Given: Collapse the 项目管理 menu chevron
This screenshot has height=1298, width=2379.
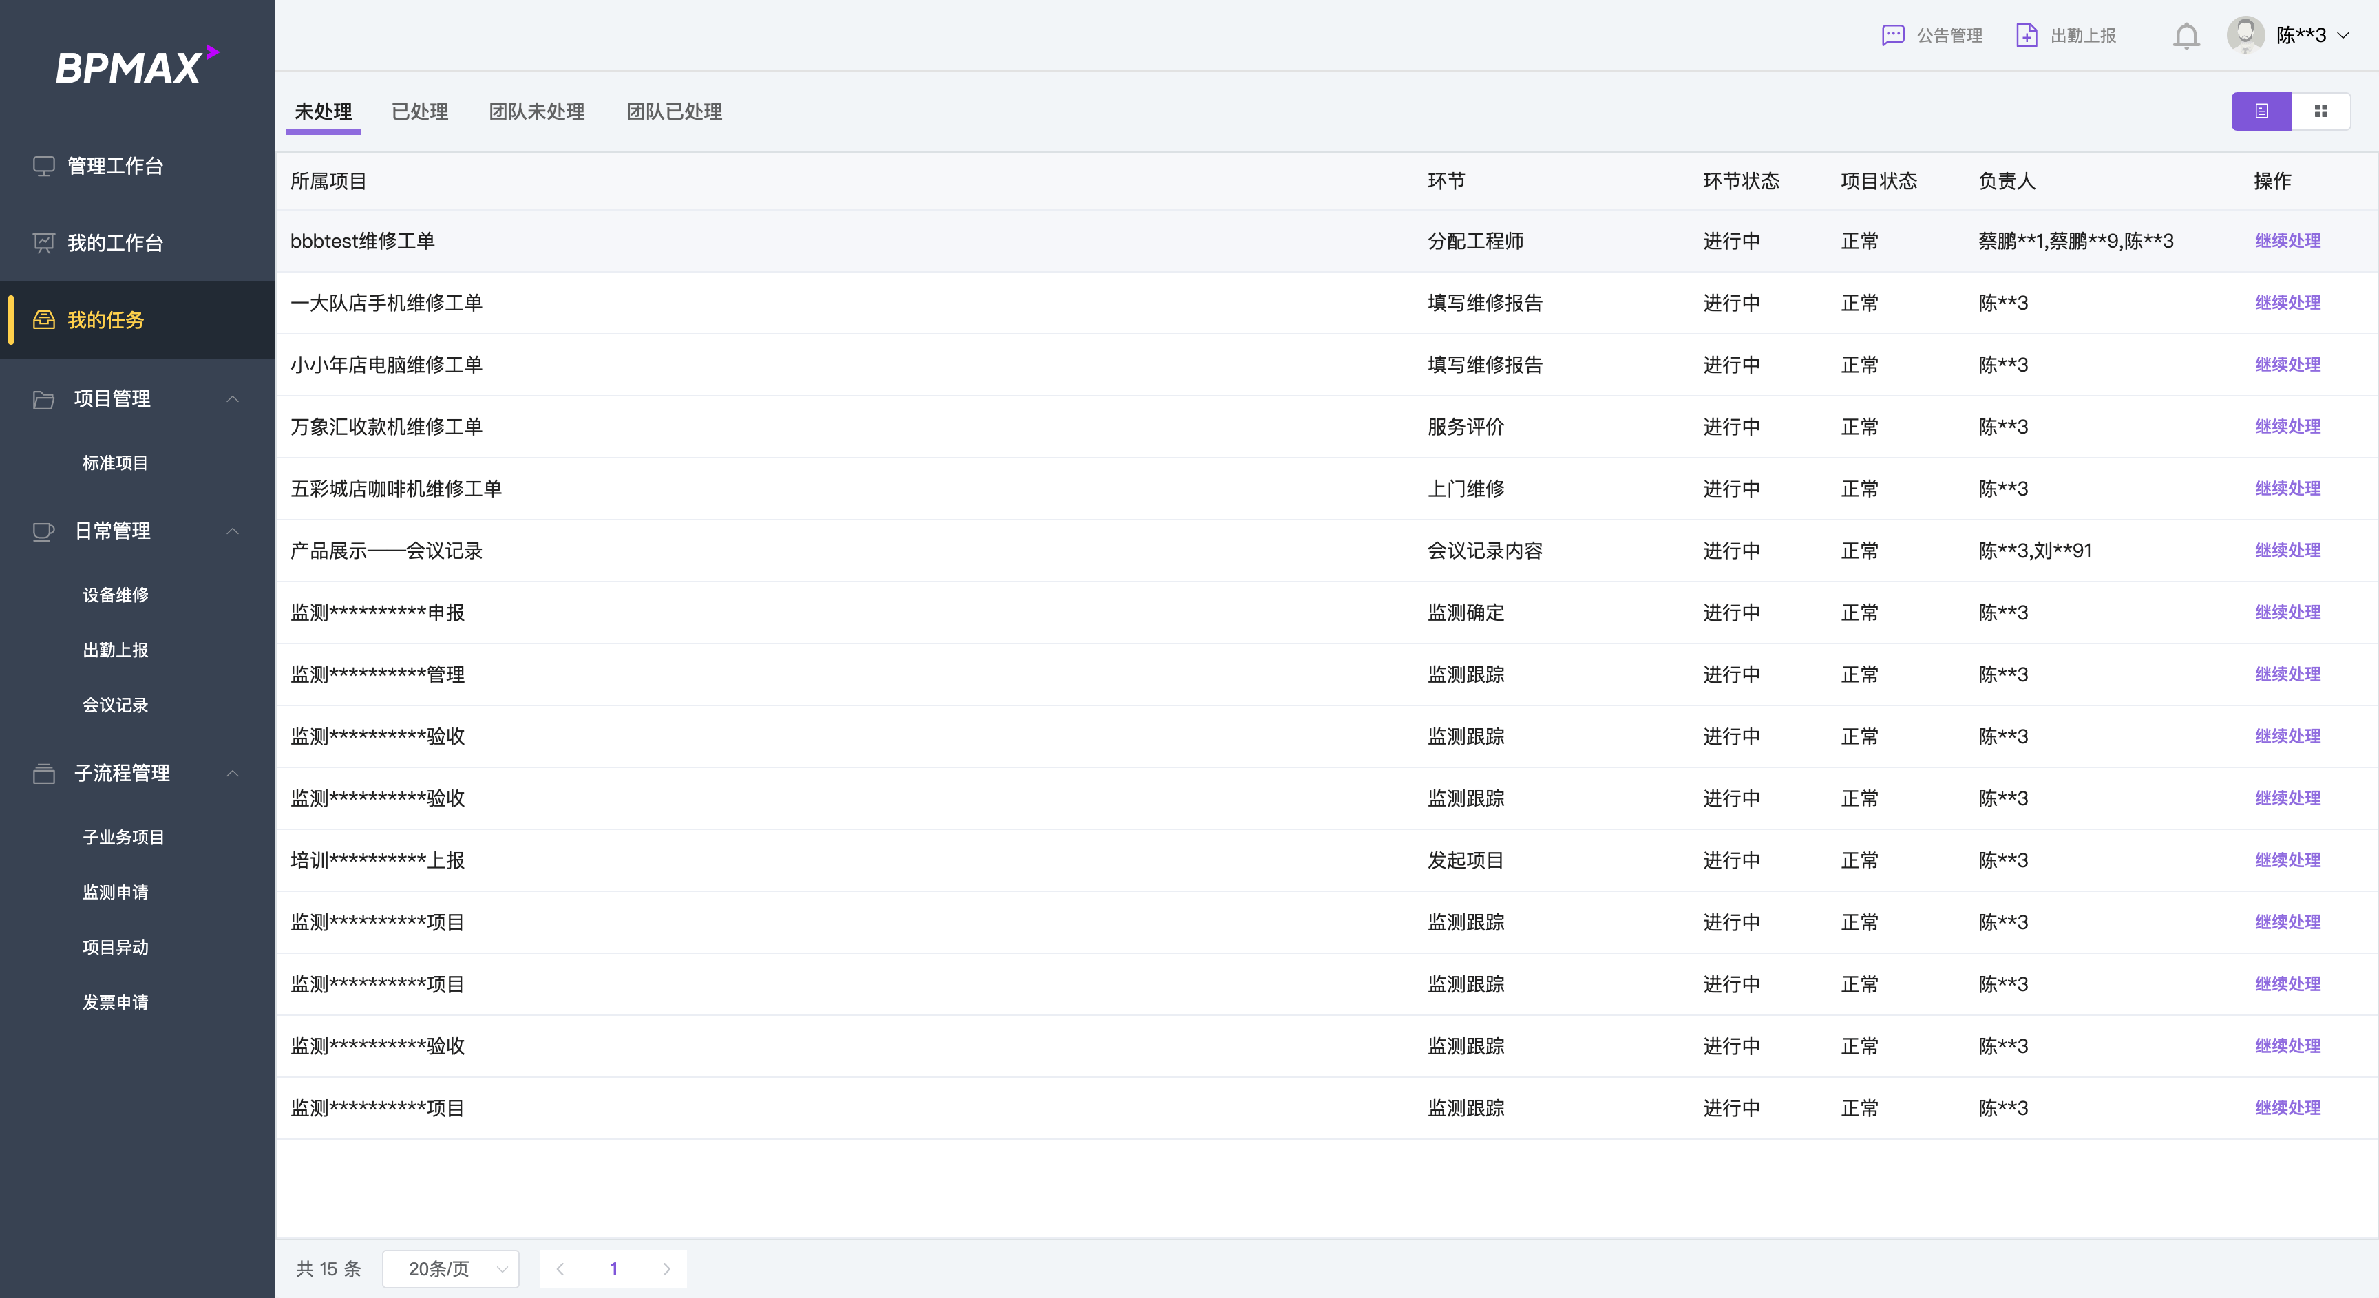Looking at the screenshot, I should tap(233, 398).
